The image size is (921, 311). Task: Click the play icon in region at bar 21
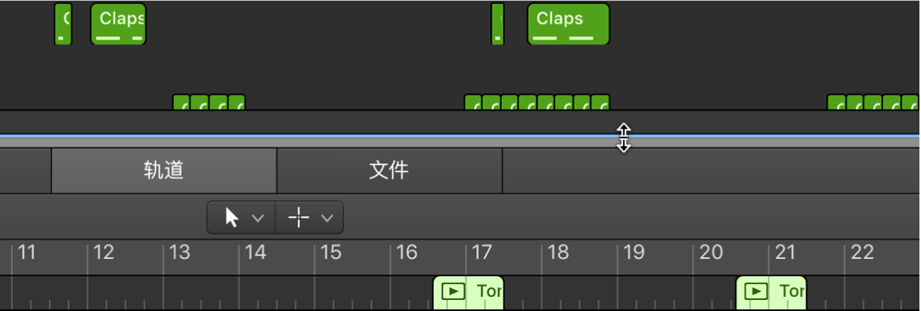(756, 291)
